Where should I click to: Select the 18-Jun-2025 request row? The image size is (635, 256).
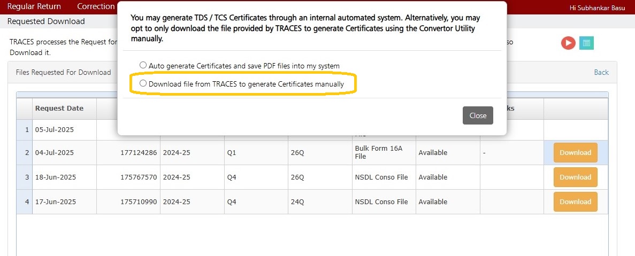[x=312, y=177]
